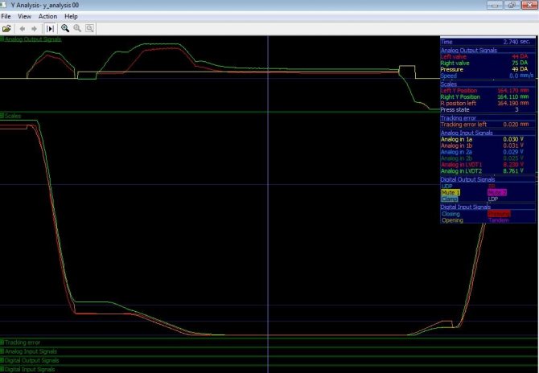Screen dimensions: 539x373
Task: Open the File menu
Action: (x=6, y=16)
